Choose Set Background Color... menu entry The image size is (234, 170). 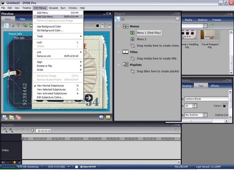(58, 30)
